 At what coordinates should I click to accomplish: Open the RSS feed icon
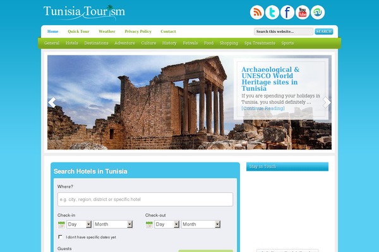(256, 13)
